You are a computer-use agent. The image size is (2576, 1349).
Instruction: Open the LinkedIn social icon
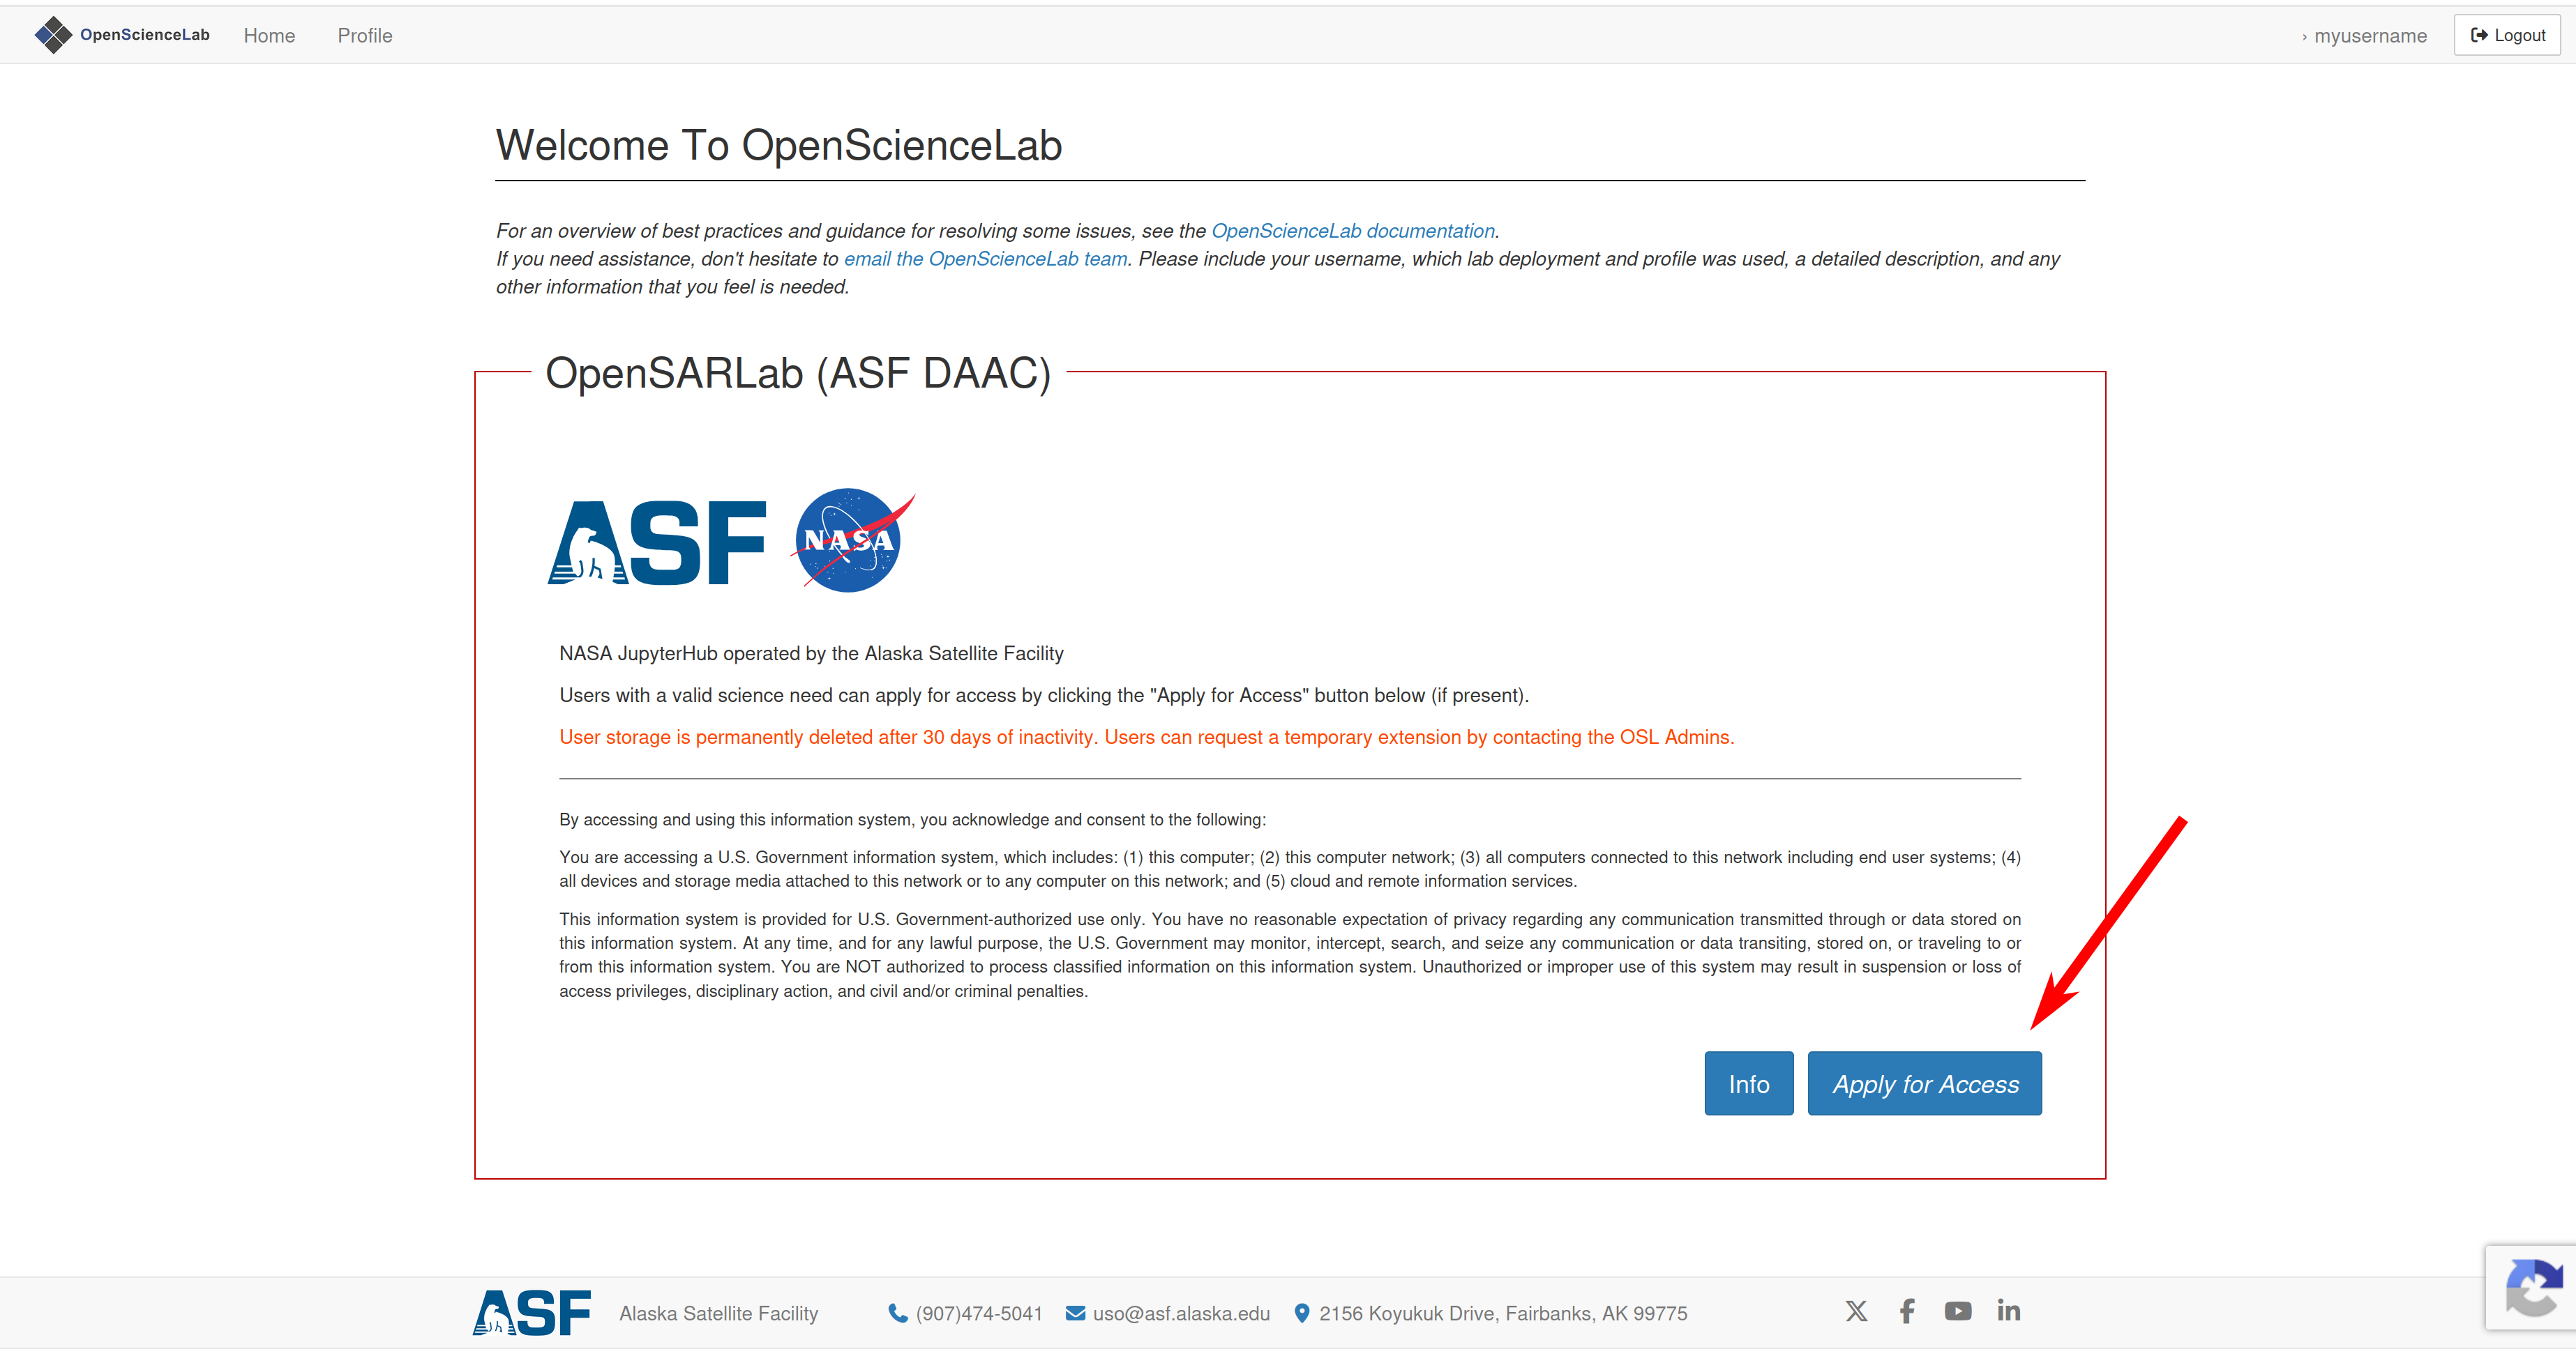[2009, 1310]
